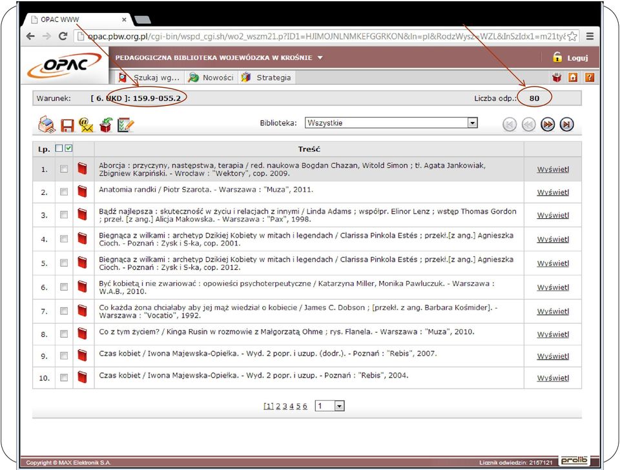Reload the browser page
This screenshot has width=620, height=470.
pyautogui.click(x=63, y=36)
